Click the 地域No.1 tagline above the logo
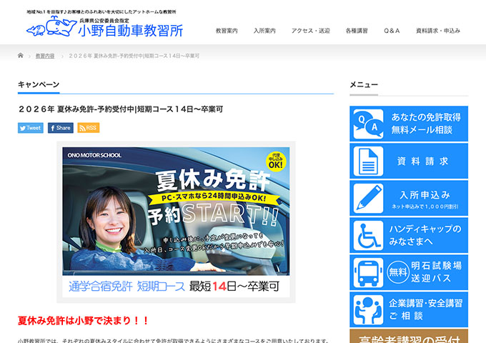This screenshot has height=343, width=486. pyautogui.click(x=101, y=11)
